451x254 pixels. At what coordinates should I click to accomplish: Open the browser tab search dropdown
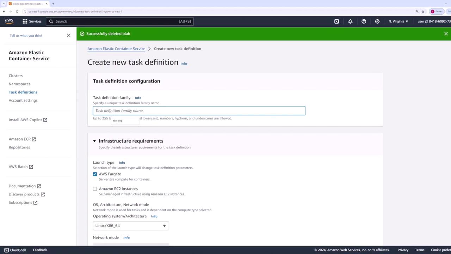pyautogui.click(x=3, y=4)
